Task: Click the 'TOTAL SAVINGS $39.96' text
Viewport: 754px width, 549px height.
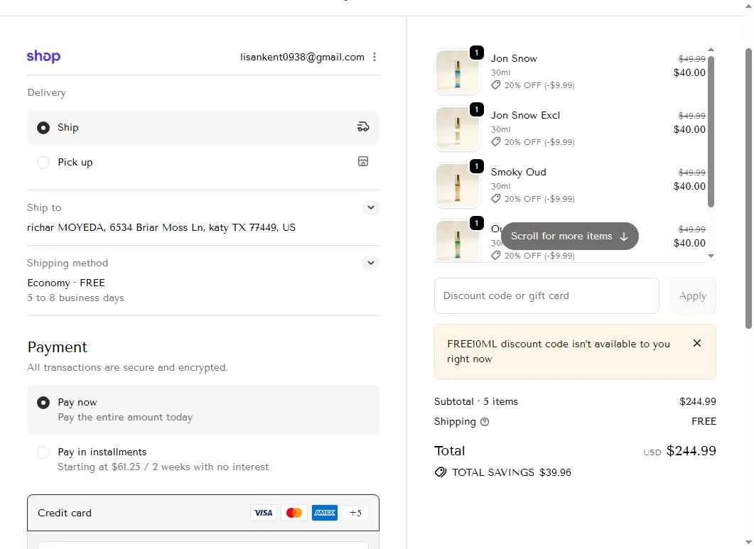Action: [x=512, y=472]
